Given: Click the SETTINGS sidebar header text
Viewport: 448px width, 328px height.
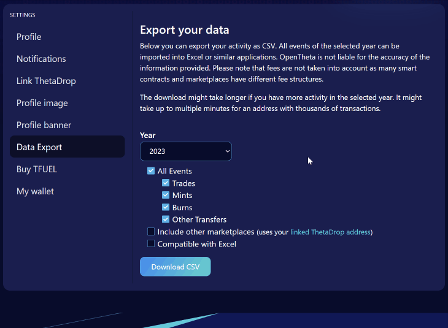Looking at the screenshot, I should [23, 15].
